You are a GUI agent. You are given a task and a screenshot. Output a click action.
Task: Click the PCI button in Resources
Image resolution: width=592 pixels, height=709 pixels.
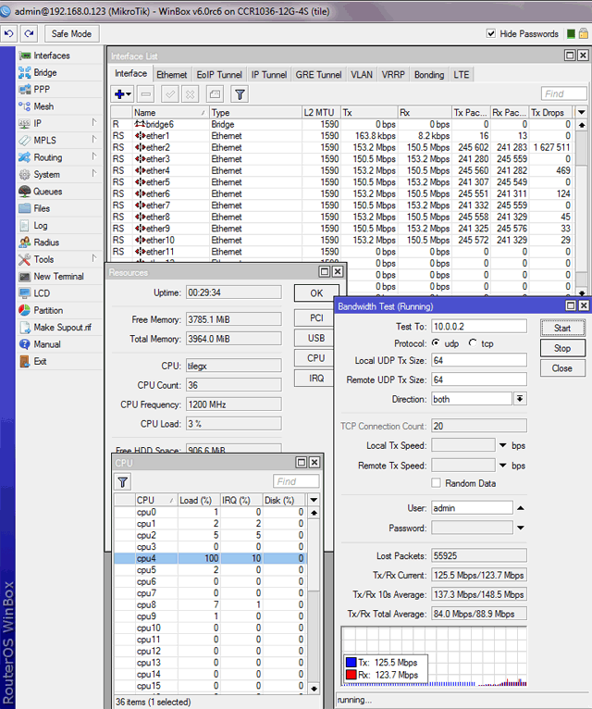pyautogui.click(x=316, y=317)
